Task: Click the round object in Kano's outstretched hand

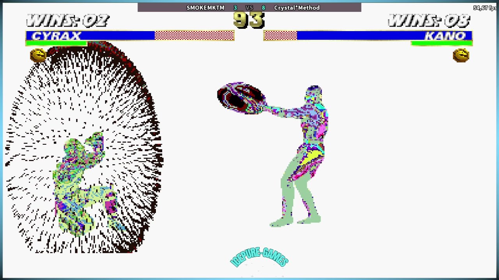Action: click(241, 98)
